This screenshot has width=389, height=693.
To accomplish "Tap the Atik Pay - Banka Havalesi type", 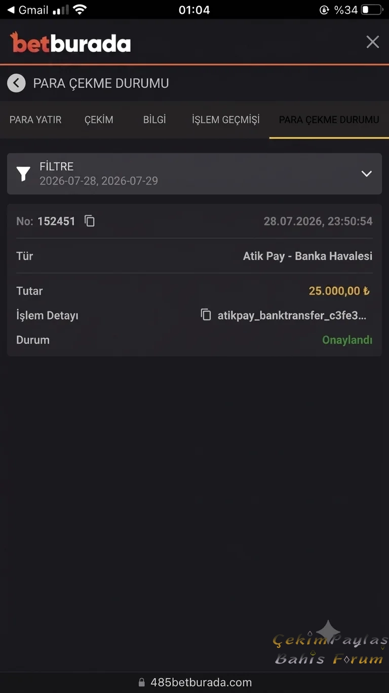I will (308, 256).
